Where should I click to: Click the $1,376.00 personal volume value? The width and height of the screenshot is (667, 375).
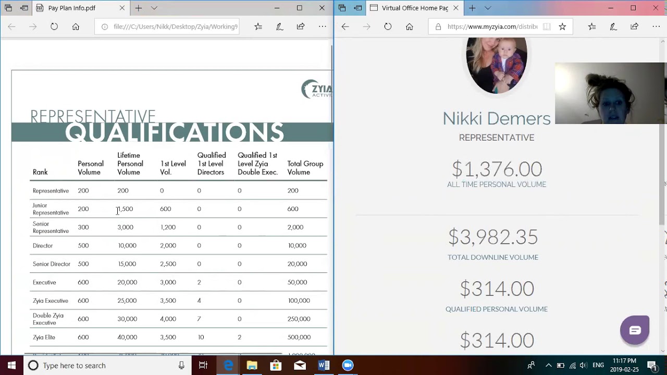(497, 169)
